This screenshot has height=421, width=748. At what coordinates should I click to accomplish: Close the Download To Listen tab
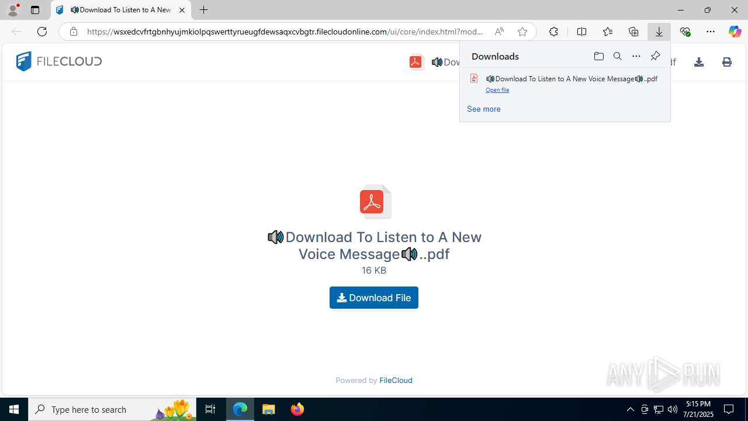[x=182, y=10]
